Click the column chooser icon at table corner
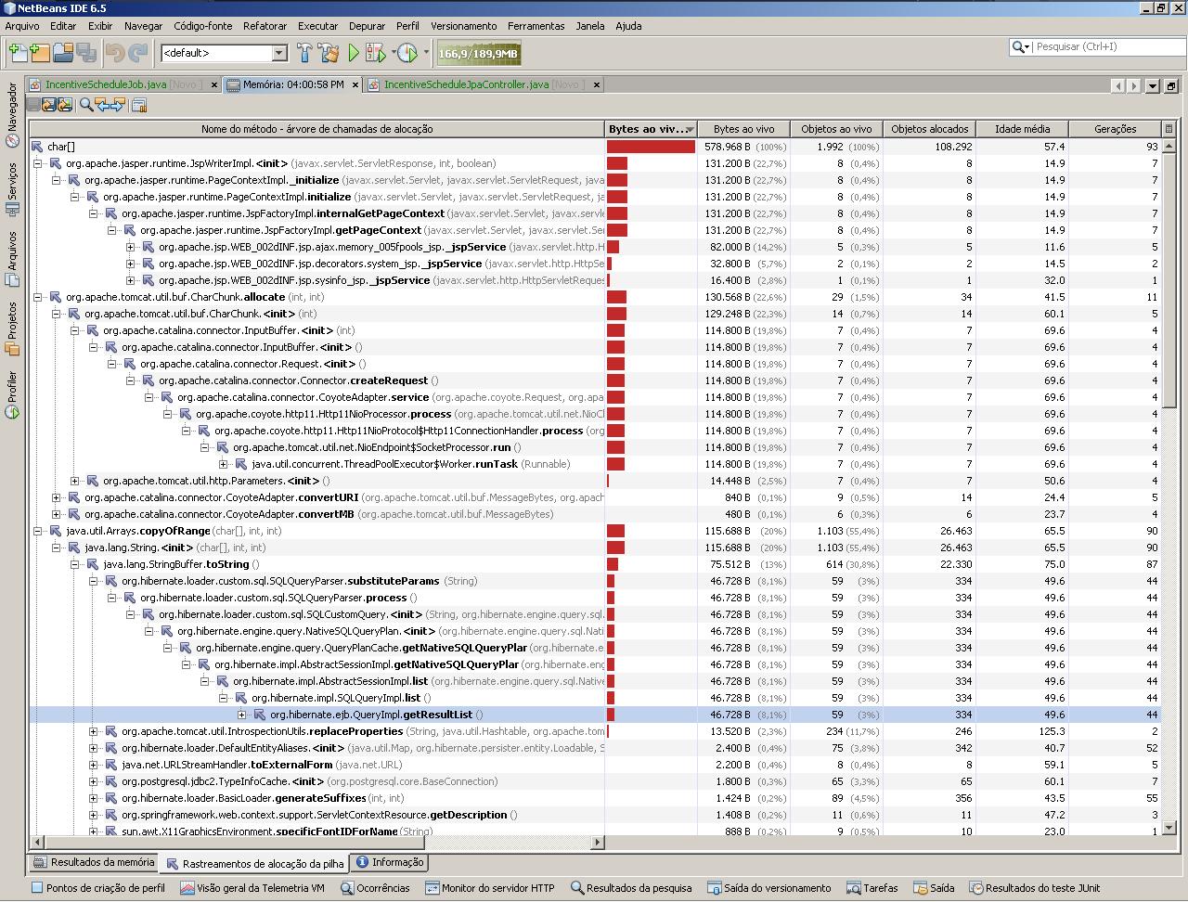 pyautogui.click(x=1169, y=129)
